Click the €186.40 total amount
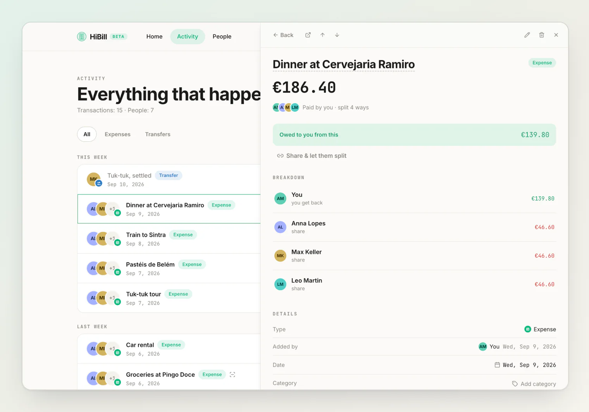 coord(304,88)
